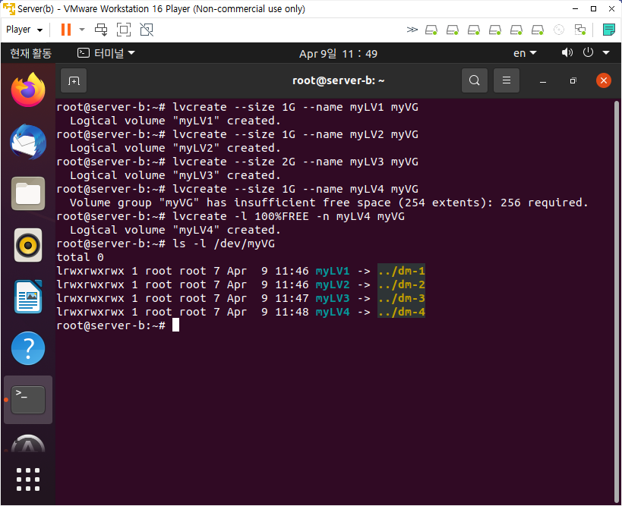
Task: Click the ../dm-1 link target
Action: 401,271
